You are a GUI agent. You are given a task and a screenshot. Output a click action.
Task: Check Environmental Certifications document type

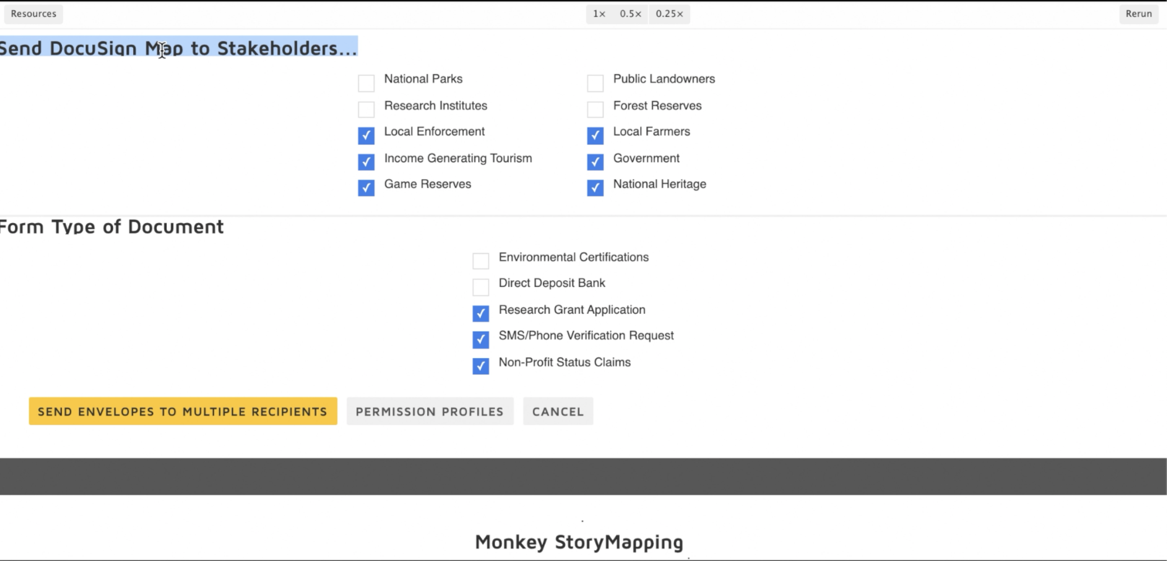click(480, 261)
